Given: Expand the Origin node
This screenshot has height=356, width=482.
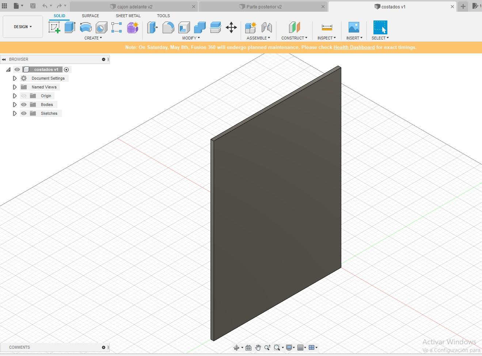Looking at the screenshot, I should point(15,96).
